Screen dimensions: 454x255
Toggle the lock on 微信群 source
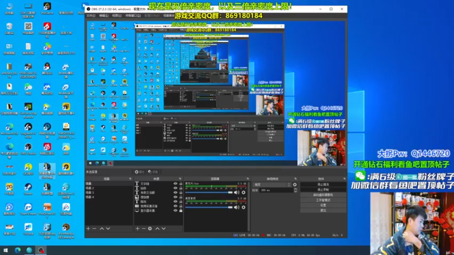pos(180,197)
